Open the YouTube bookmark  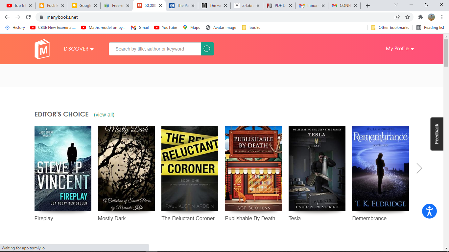click(166, 28)
